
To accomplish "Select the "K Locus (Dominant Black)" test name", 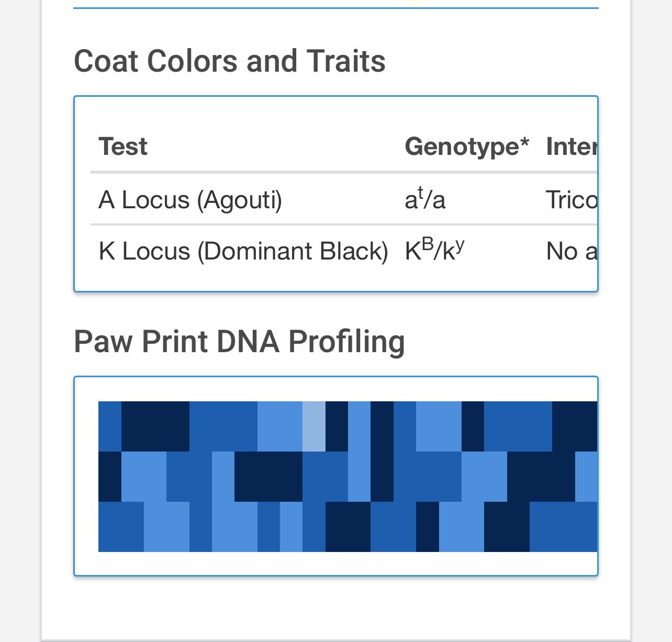I will coord(243,252).
